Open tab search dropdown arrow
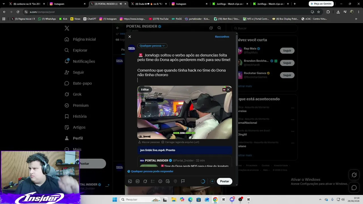This screenshot has height=204, width=363. coord(4,4)
